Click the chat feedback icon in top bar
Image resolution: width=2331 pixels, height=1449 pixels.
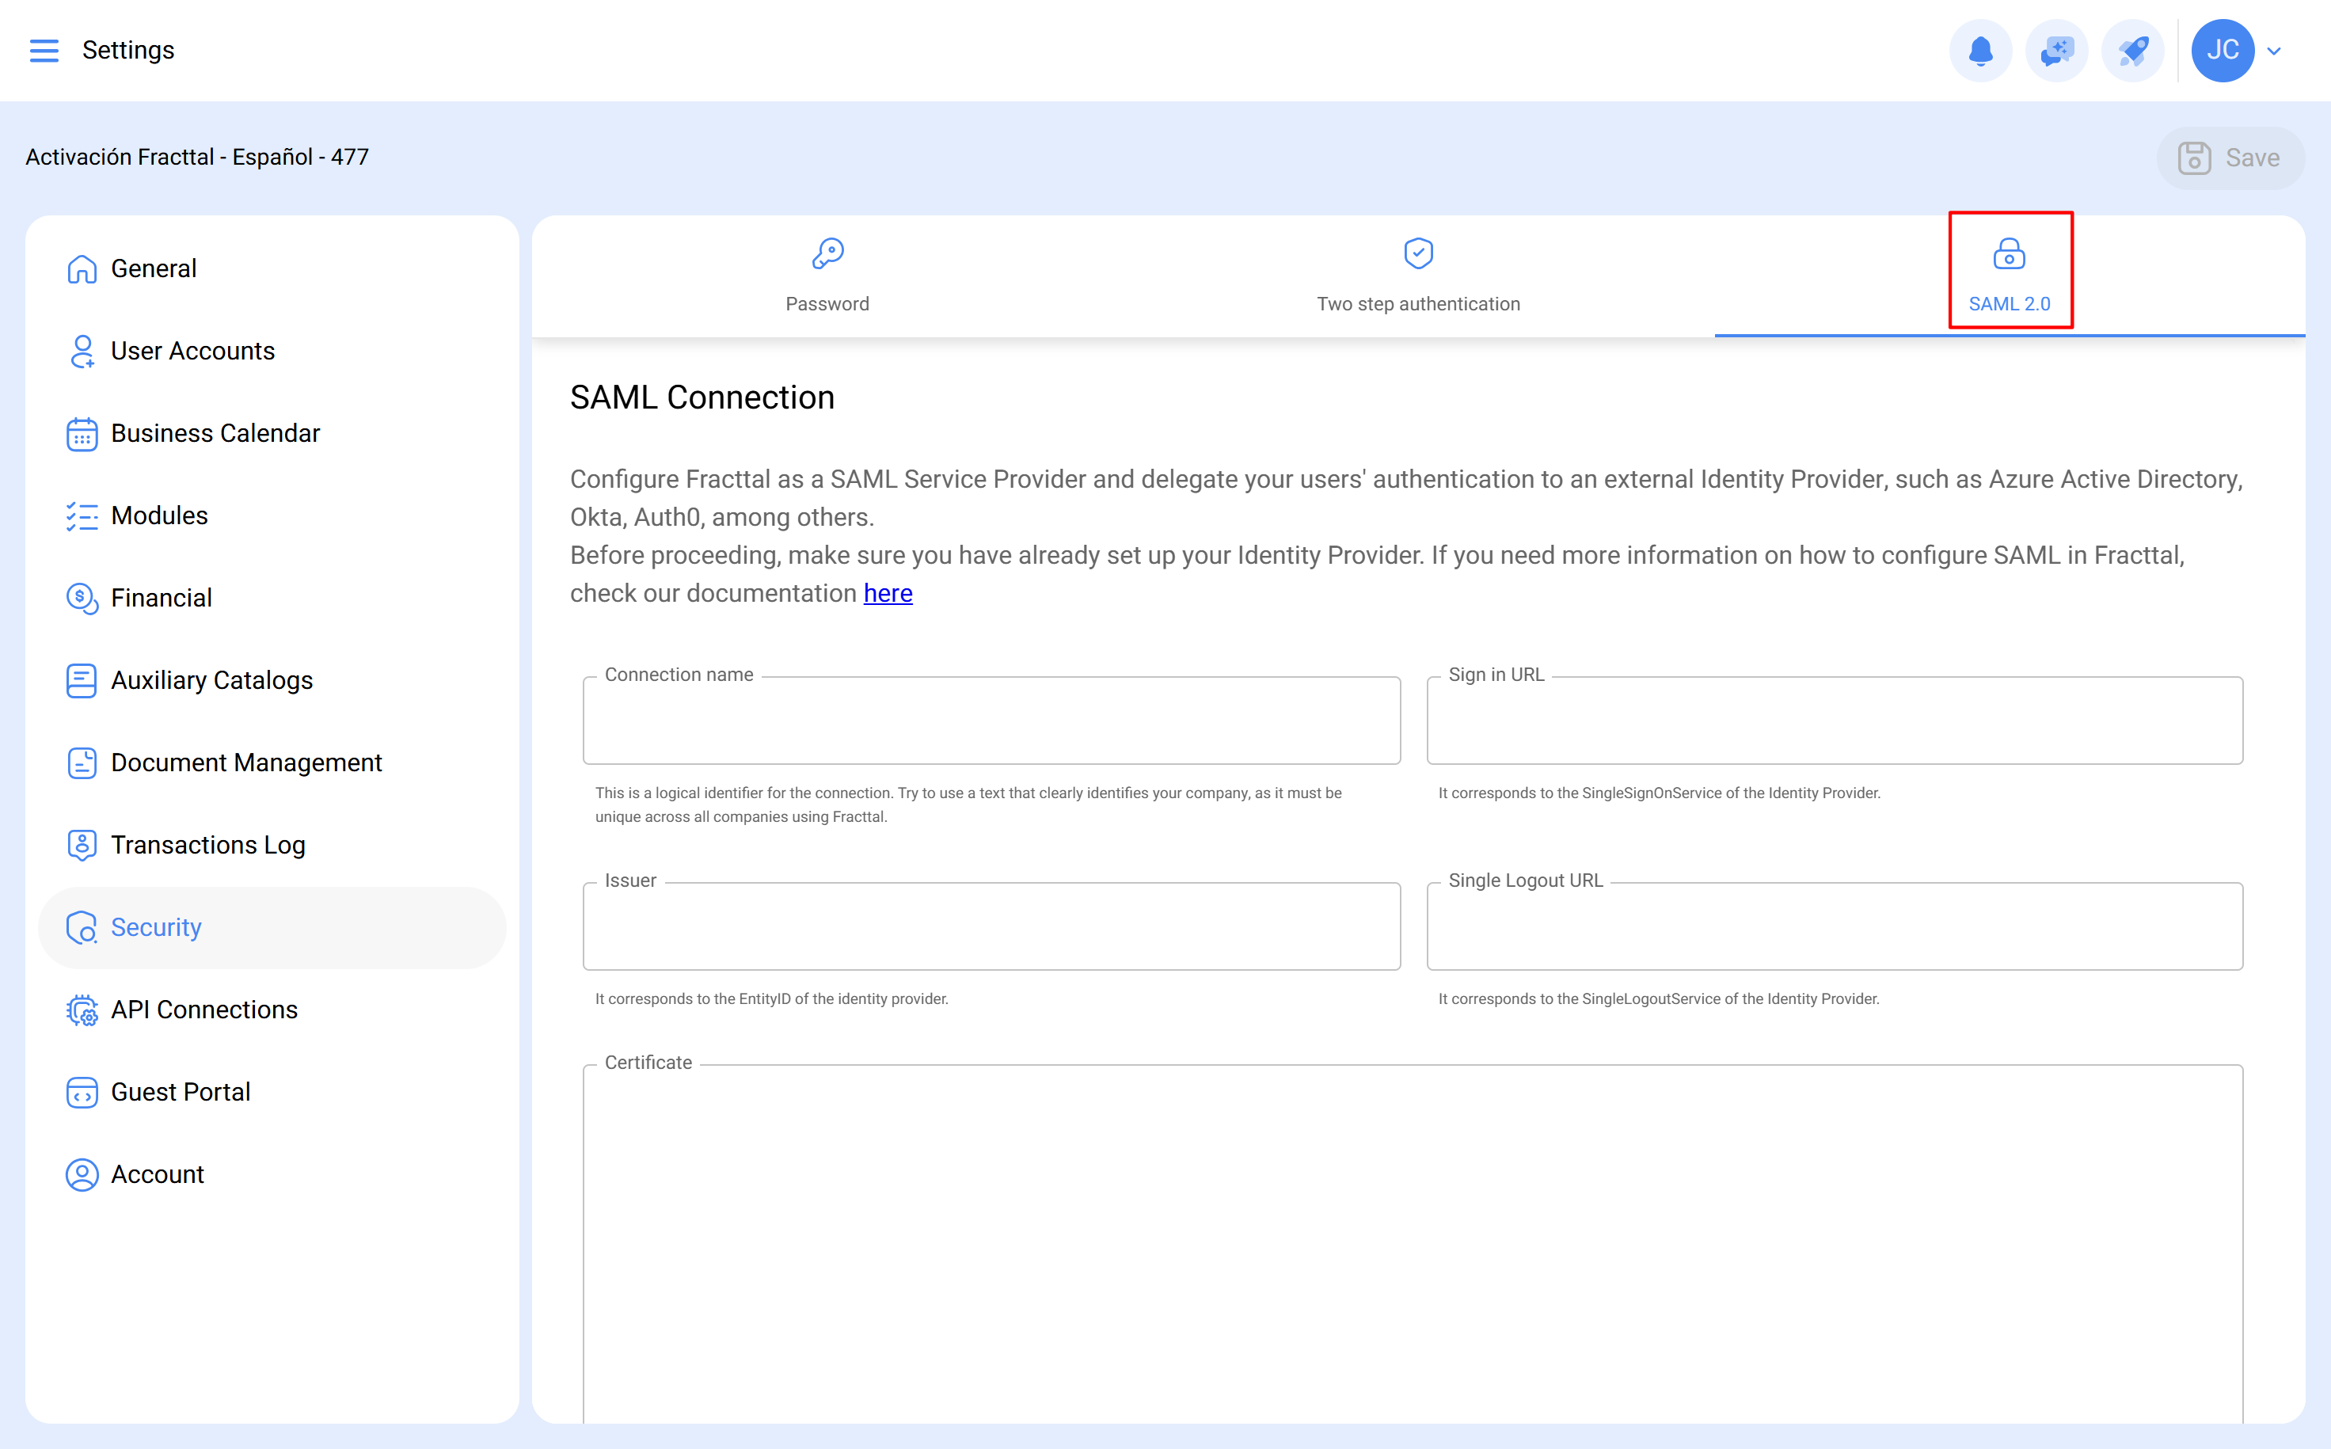coord(2056,50)
